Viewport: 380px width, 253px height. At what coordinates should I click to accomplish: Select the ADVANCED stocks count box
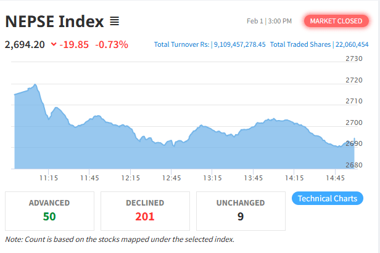pos(49,211)
